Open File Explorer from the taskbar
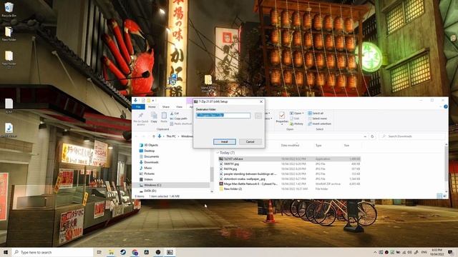The height and width of the screenshot is (257, 458). pos(112,252)
